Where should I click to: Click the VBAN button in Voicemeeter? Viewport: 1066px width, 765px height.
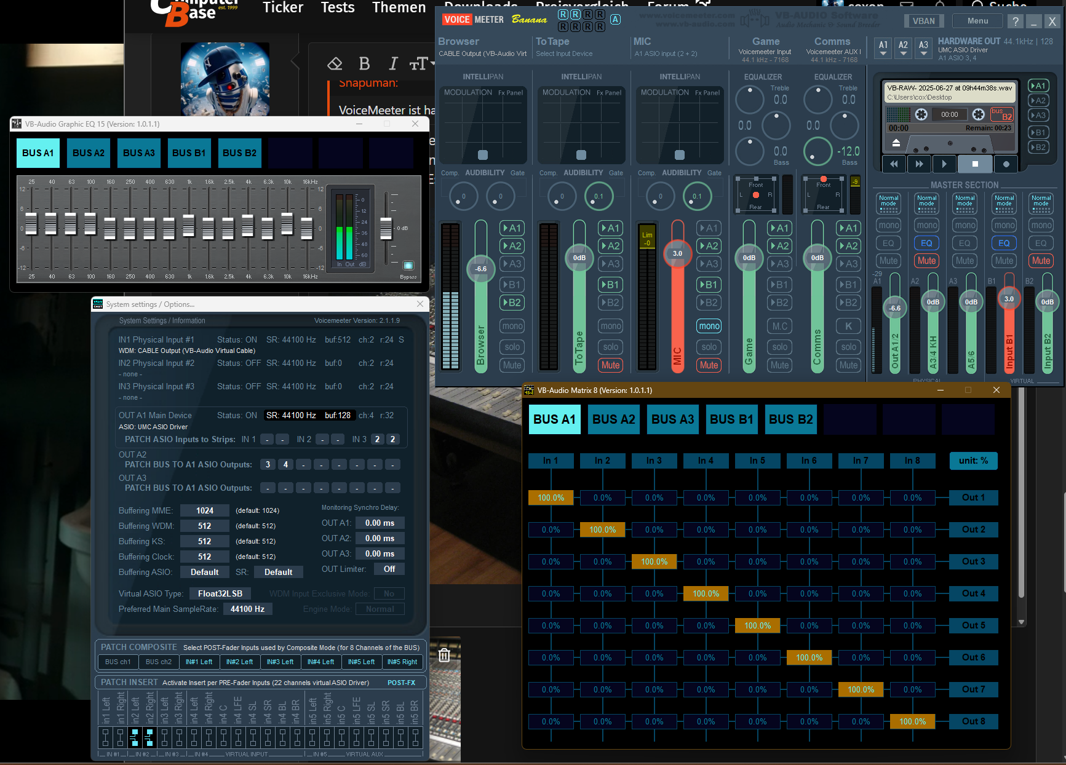pos(924,21)
